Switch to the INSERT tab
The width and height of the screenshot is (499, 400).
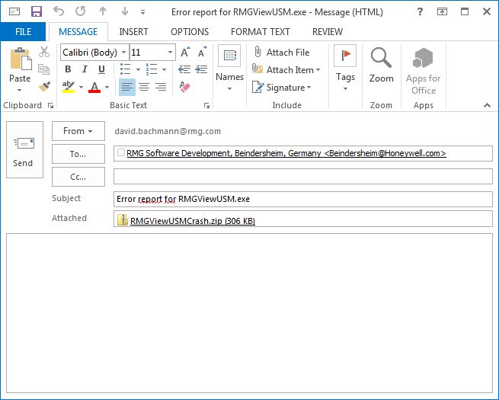coord(133,31)
